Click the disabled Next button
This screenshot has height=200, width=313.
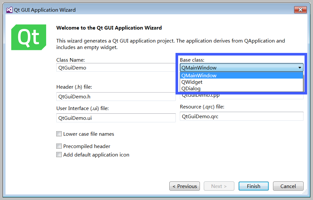[219, 186]
